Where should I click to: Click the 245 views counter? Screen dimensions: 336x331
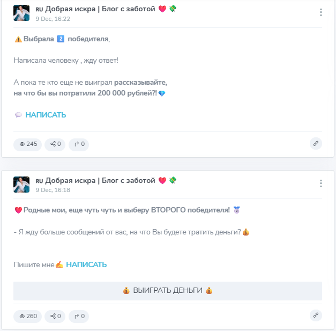click(x=28, y=144)
